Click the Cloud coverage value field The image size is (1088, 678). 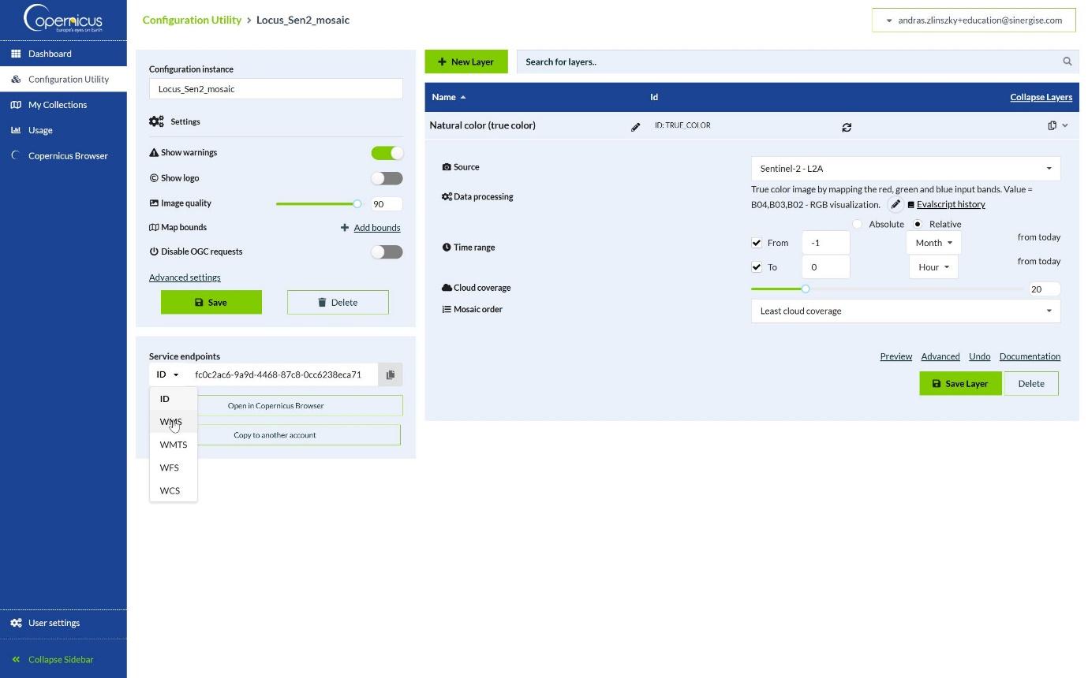[1045, 289]
